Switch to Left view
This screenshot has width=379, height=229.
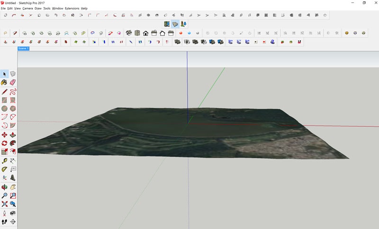(x=171, y=33)
